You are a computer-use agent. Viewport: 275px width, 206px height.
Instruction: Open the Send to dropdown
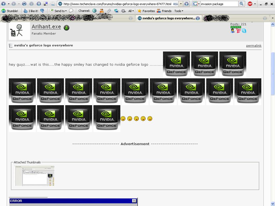pos(58,11)
